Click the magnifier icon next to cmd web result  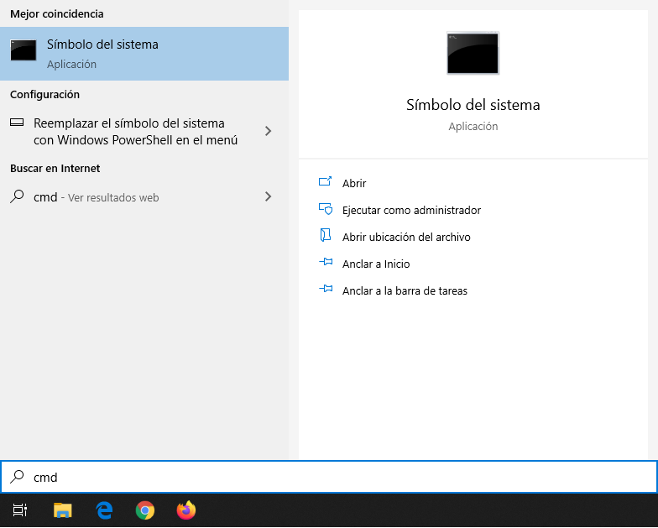click(17, 196)
